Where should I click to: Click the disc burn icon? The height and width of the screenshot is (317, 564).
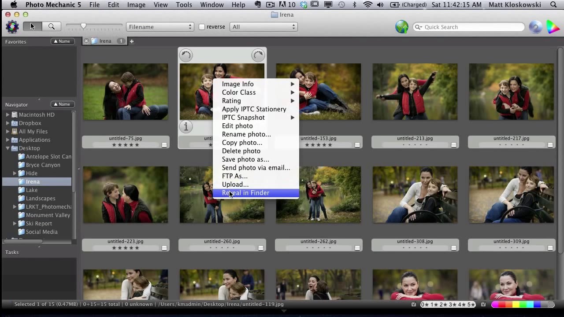[x=536, y=27]
